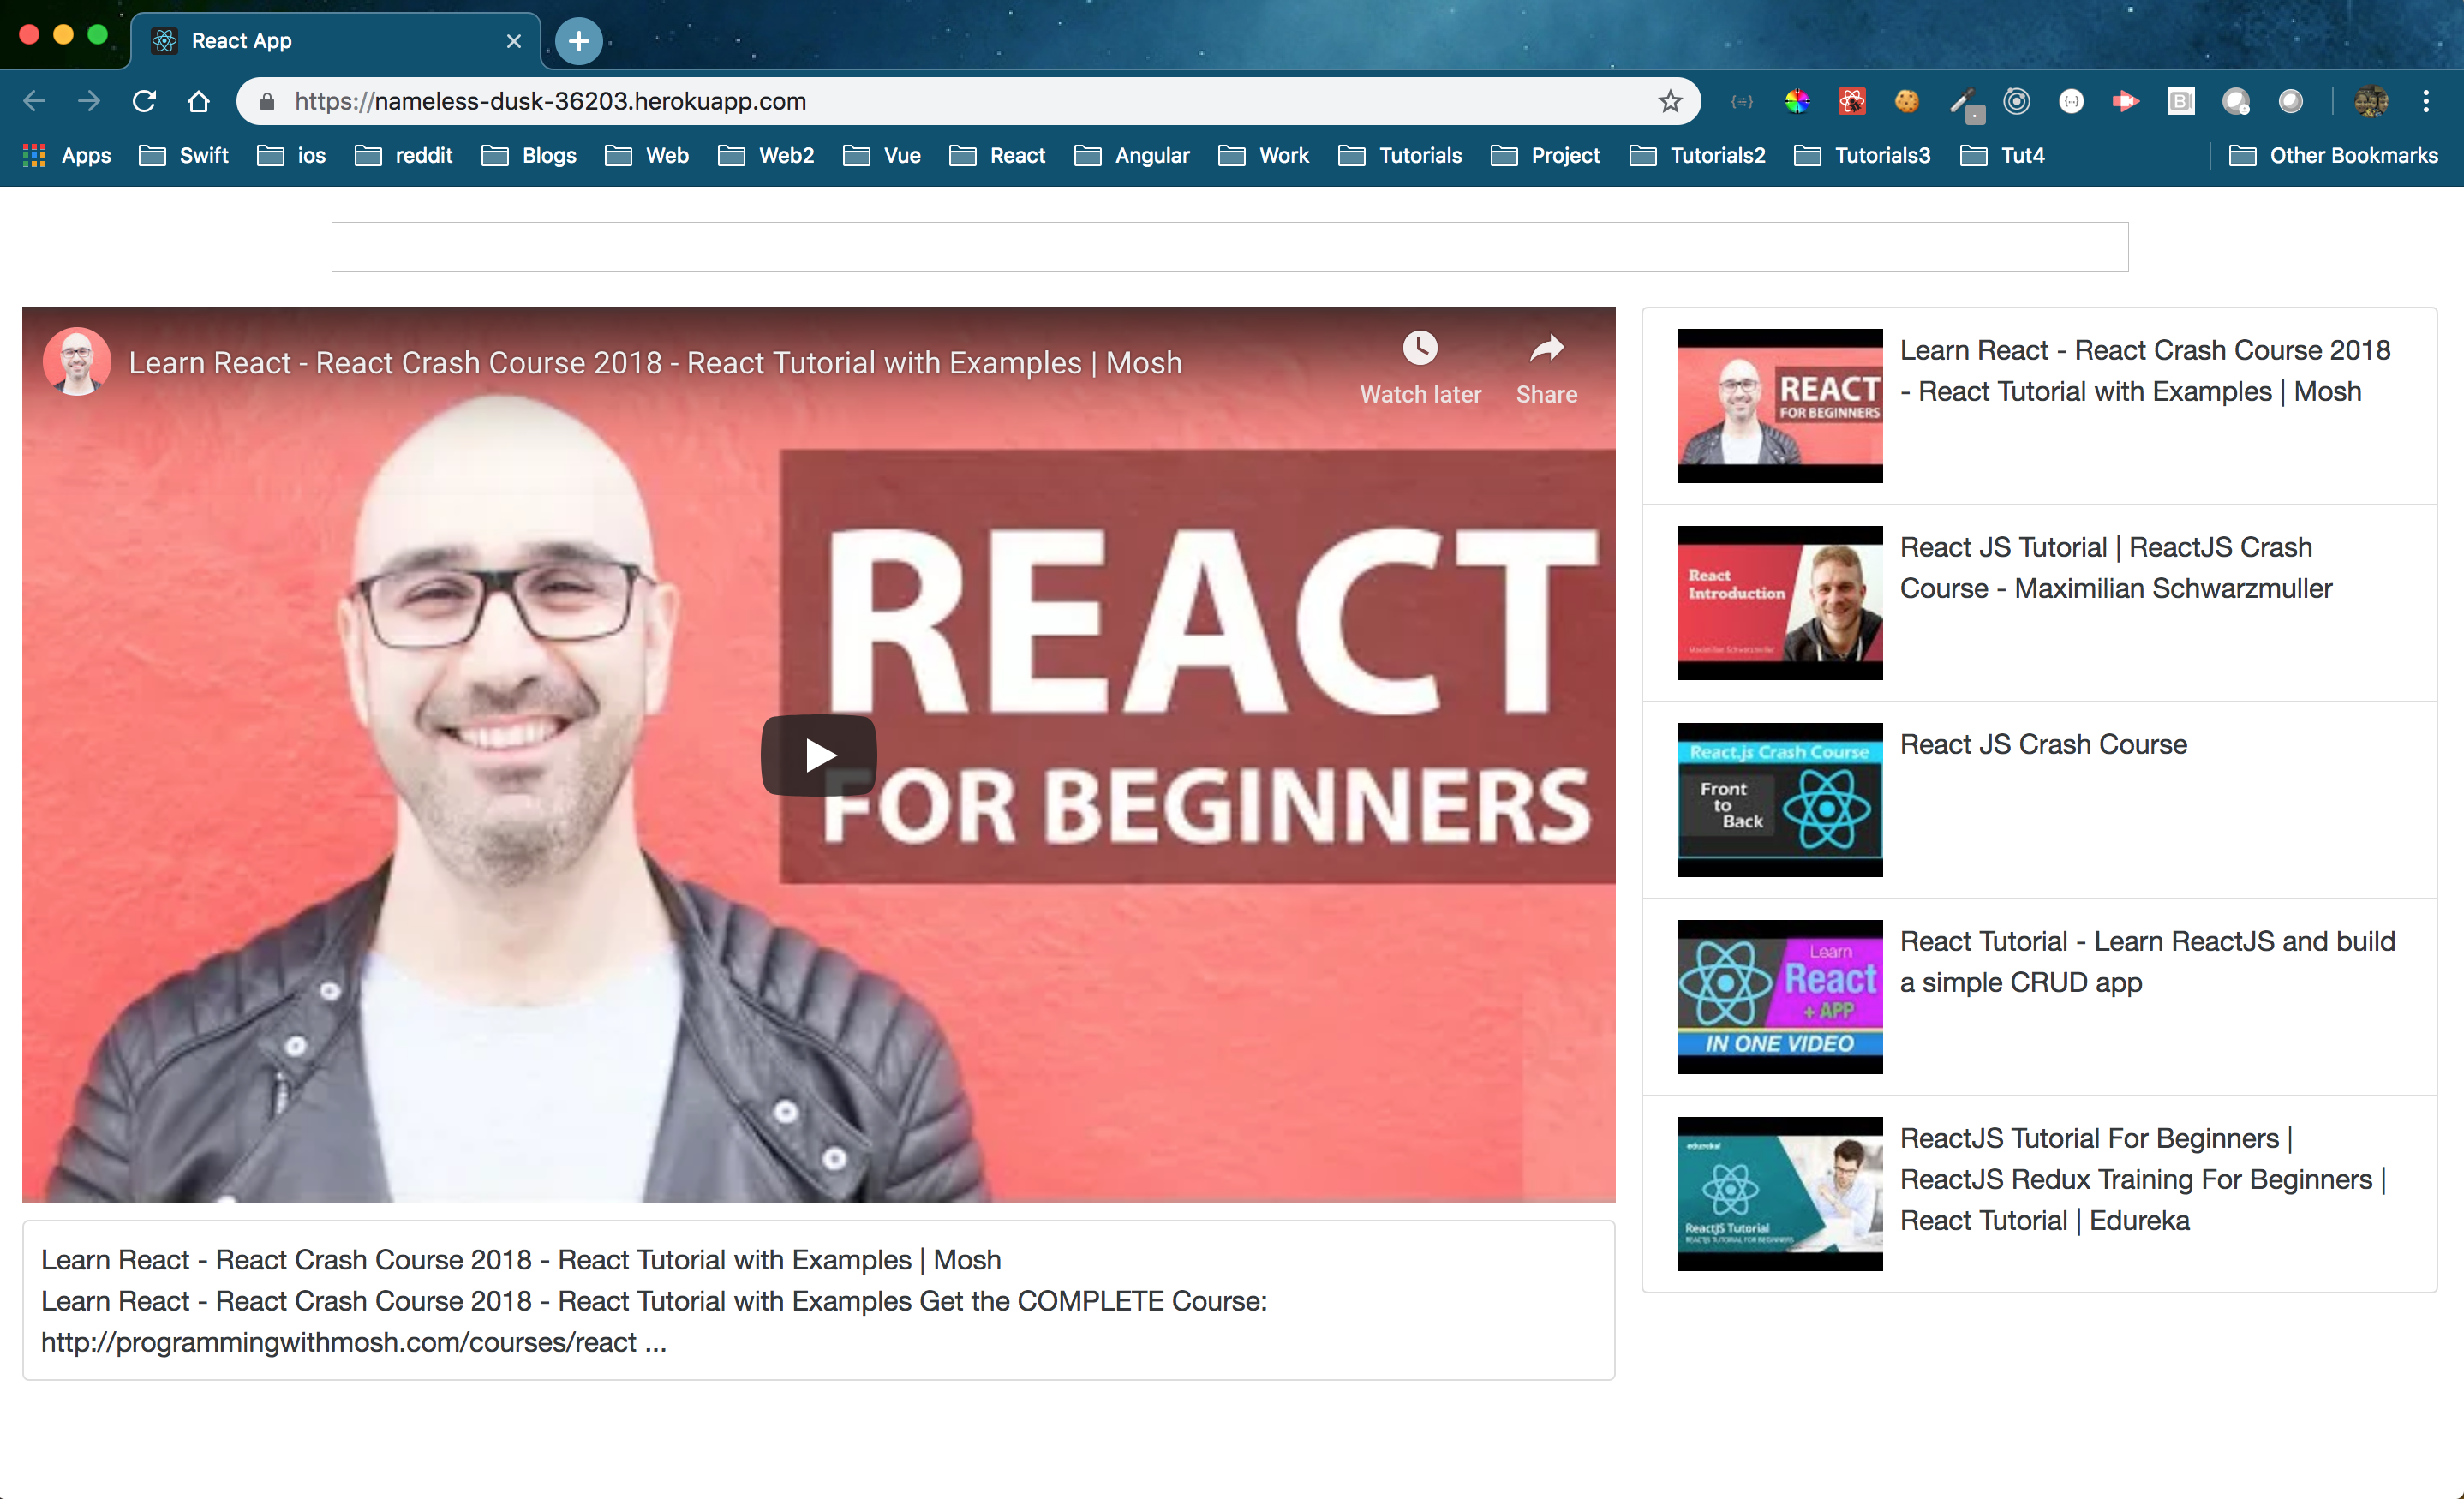Open the Screencastify recorder extension
The width and height of the screenshot is (2464, 1499).
point(2126,101)
